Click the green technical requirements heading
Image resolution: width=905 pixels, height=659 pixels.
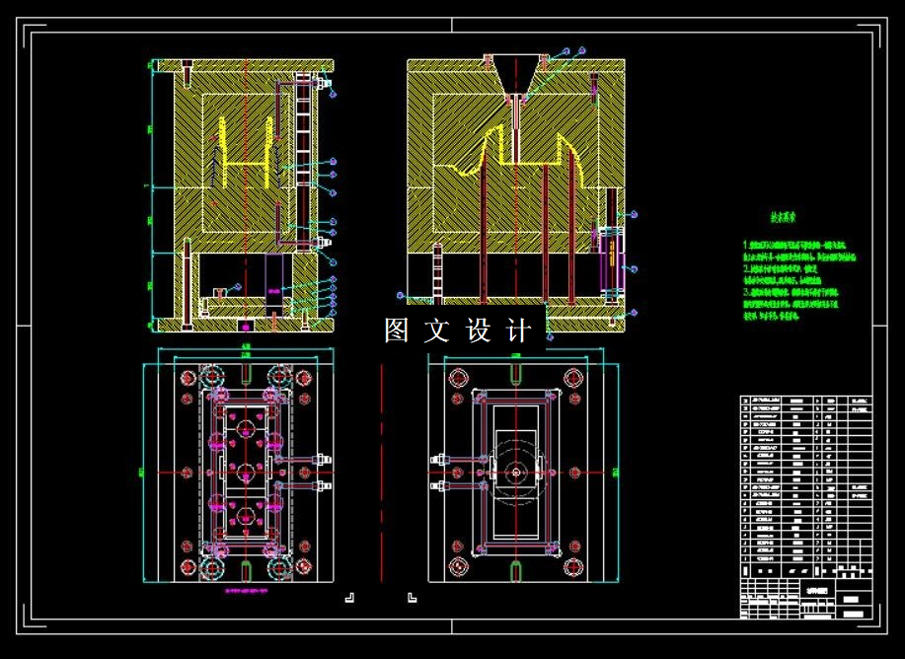(x=784, y=218)
